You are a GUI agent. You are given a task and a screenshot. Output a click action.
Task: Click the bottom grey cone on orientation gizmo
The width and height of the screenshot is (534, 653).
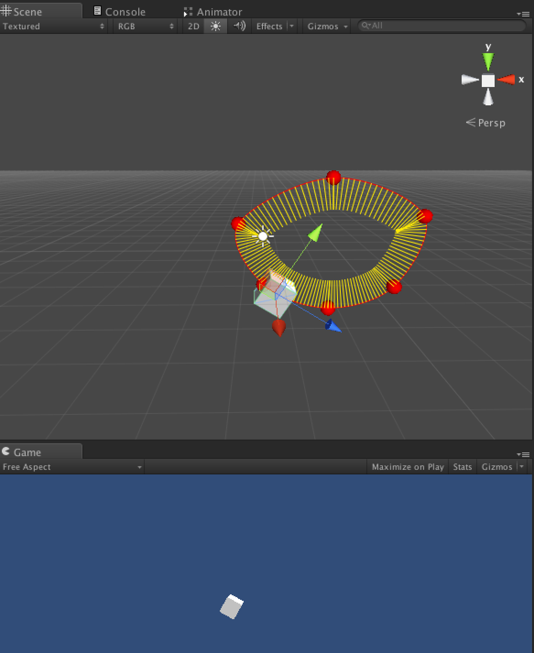point(488,97)
